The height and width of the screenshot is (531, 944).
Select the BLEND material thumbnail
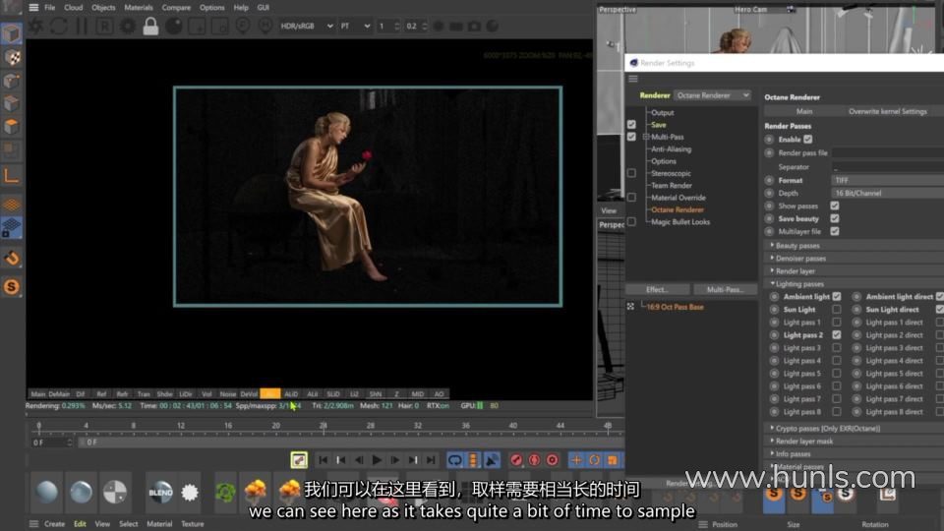160,491
